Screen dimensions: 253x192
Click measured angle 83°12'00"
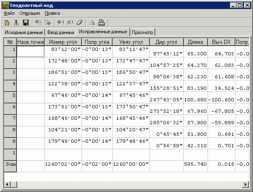click(66, 49)
